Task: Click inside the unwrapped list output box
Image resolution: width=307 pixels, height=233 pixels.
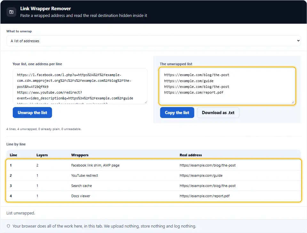Action: coord(227,86)
